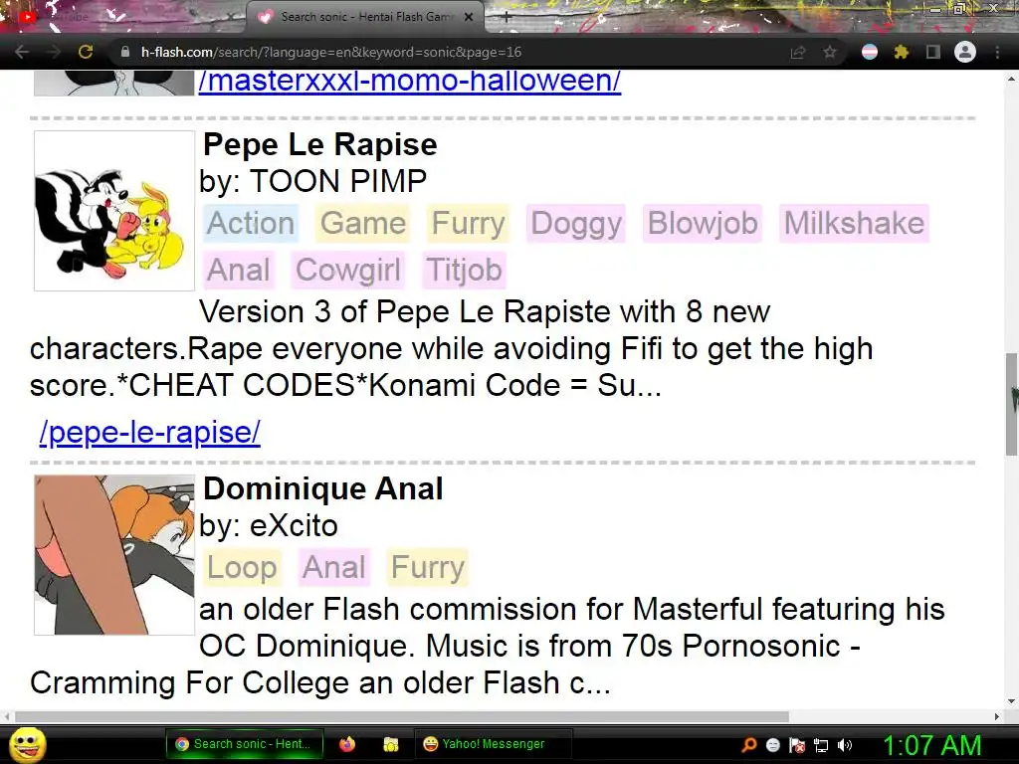Viewport: 1019px width, 764px height.
Task: Open the /pepe-le-rapise/ link
Action: pos(150,432)
